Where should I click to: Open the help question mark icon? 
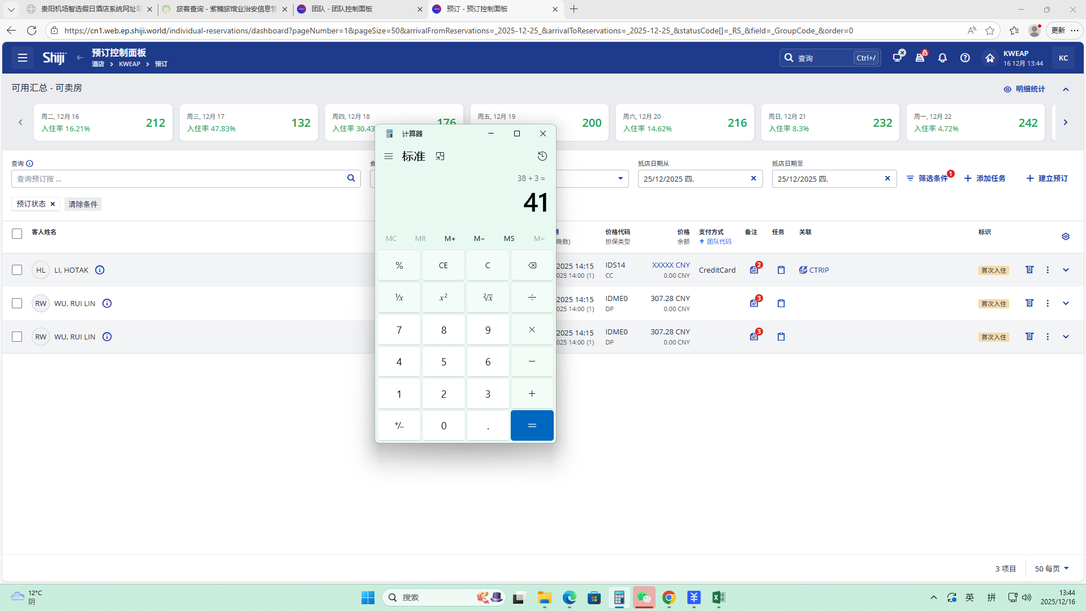pyautogui.click(x=965, y=58)
